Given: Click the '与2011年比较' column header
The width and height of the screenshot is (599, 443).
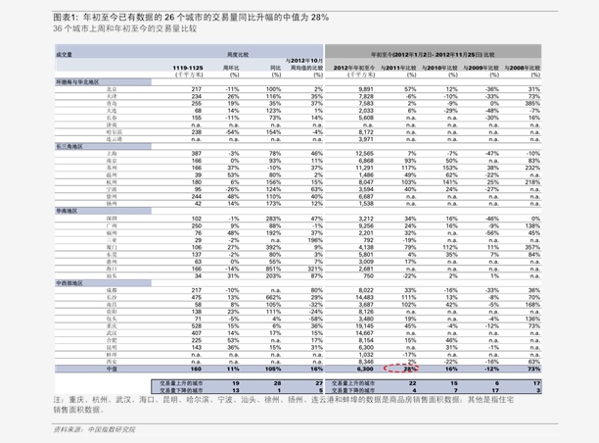Looking at the screenshot, I should (398, 68).
